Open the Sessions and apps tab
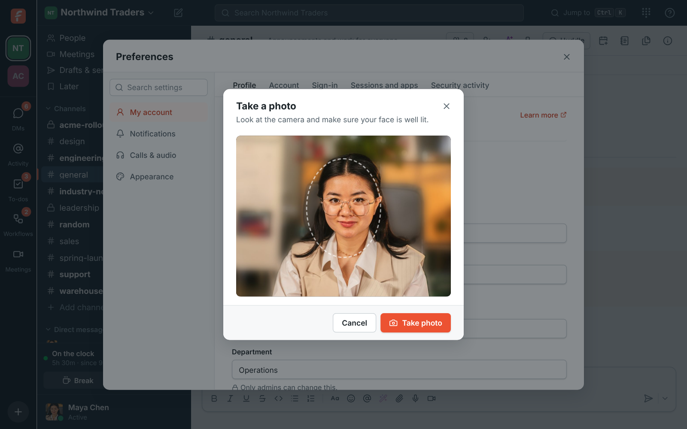 pyautogui.click(x=384, y=85)
